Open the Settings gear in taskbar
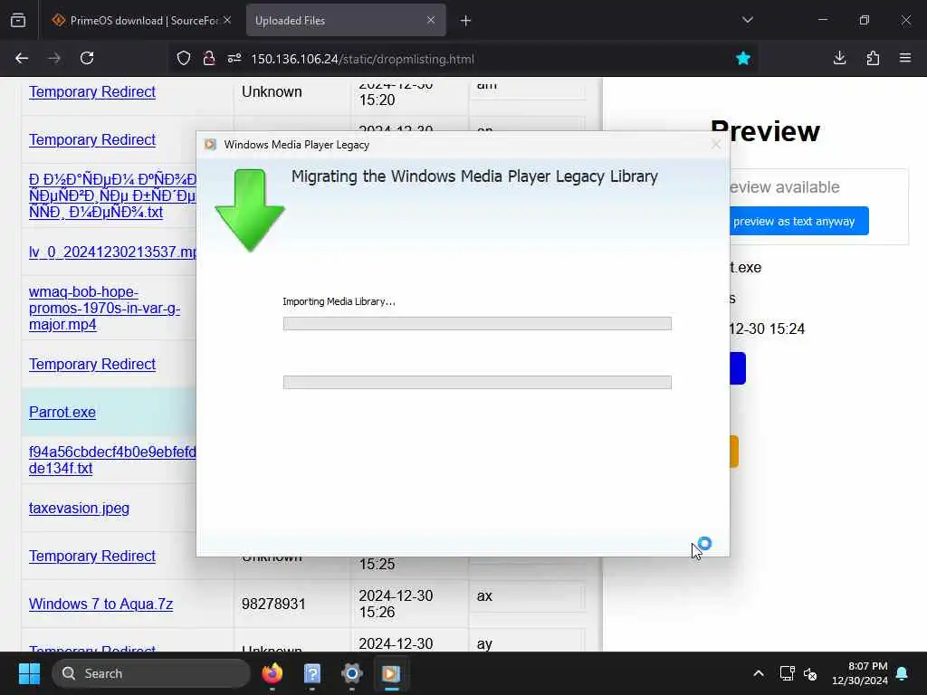The height and width of the screenshot is (695, 927). coord(352,673)
